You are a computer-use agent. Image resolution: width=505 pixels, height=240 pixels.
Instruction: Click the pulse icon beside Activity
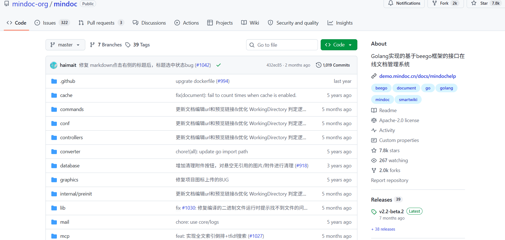pyautogui.click(x=374, y=130)
